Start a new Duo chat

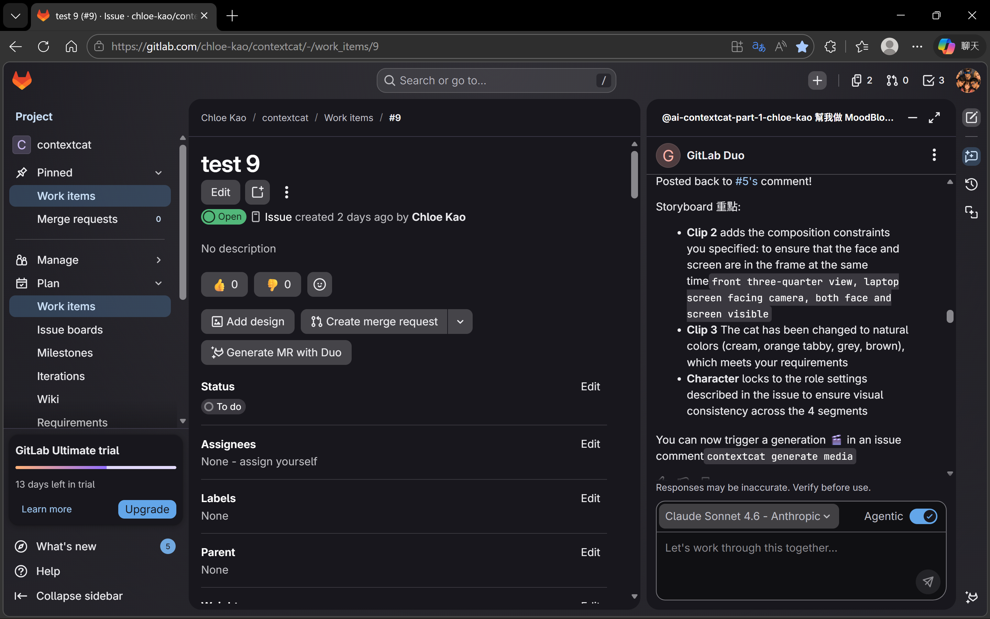[971, 118]
